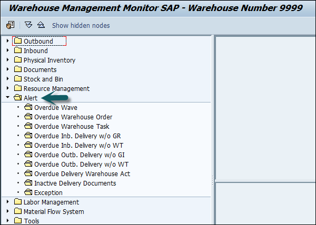The height and width of the screenshot is (225, 316).
Task: Click the collapse all nodes icon
Action: 40,25
